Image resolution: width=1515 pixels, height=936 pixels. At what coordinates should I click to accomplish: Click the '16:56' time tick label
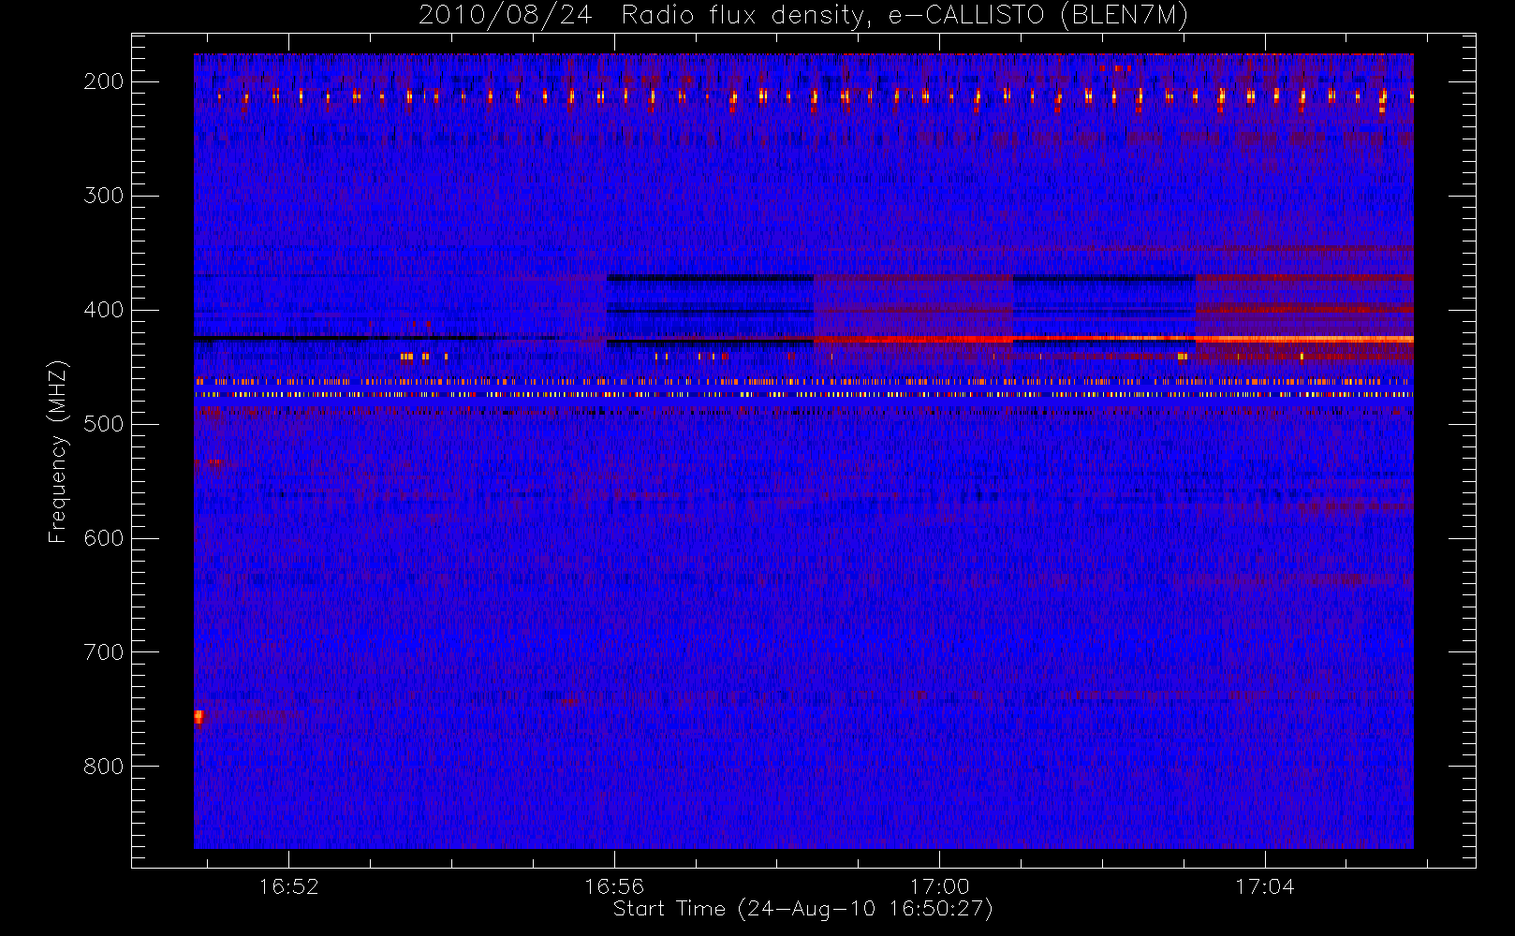coord(614,886)
